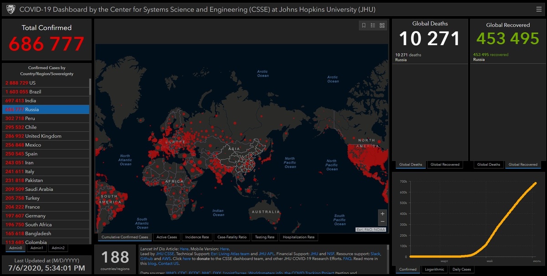Switch to Cumulative Confirmed Cases map tab
This screenshot has height=276, width=547.
[x=125, y=237]
